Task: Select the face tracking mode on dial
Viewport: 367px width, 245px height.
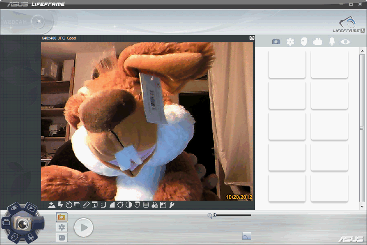Action: [14, 237]
